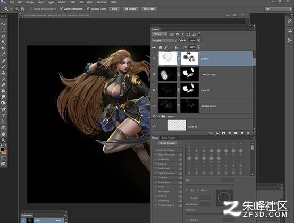The height and width of the screenshot is (223, 294).
Task: Select the Brush tool in toolbox
Action: point(3,66)
